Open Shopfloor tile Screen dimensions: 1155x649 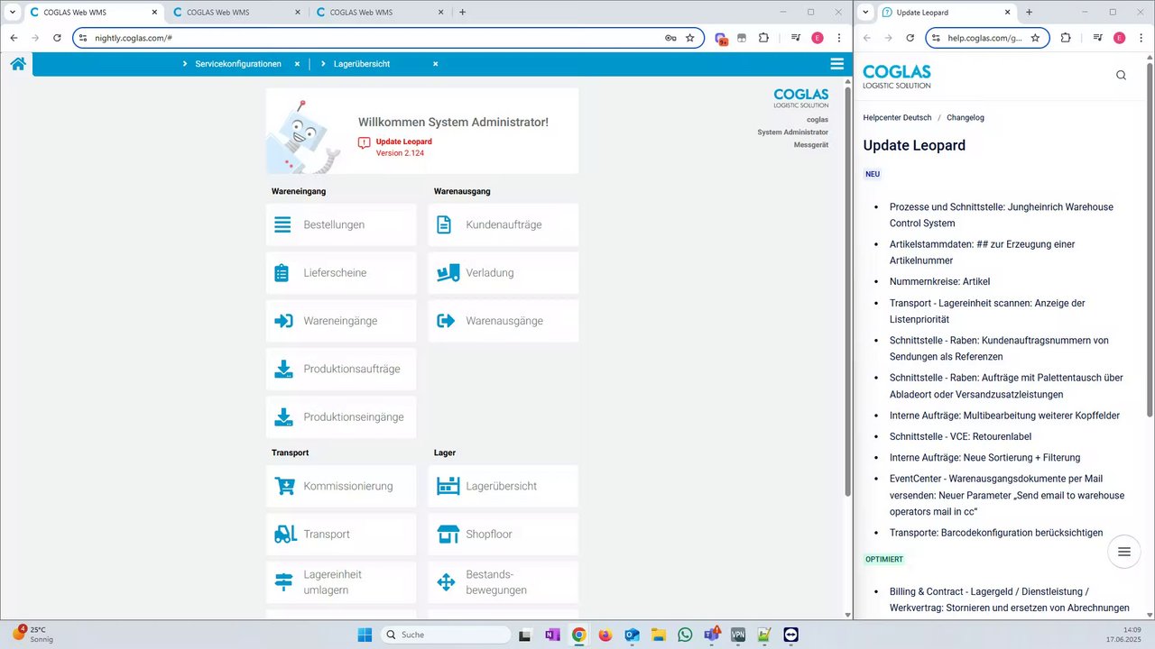click(504, 535)
